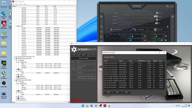Image resolution: width=192 pixels, height=108 pixels.
Task: Open Recycle Bin desktop icon
Action: click(x=4, y=4)
